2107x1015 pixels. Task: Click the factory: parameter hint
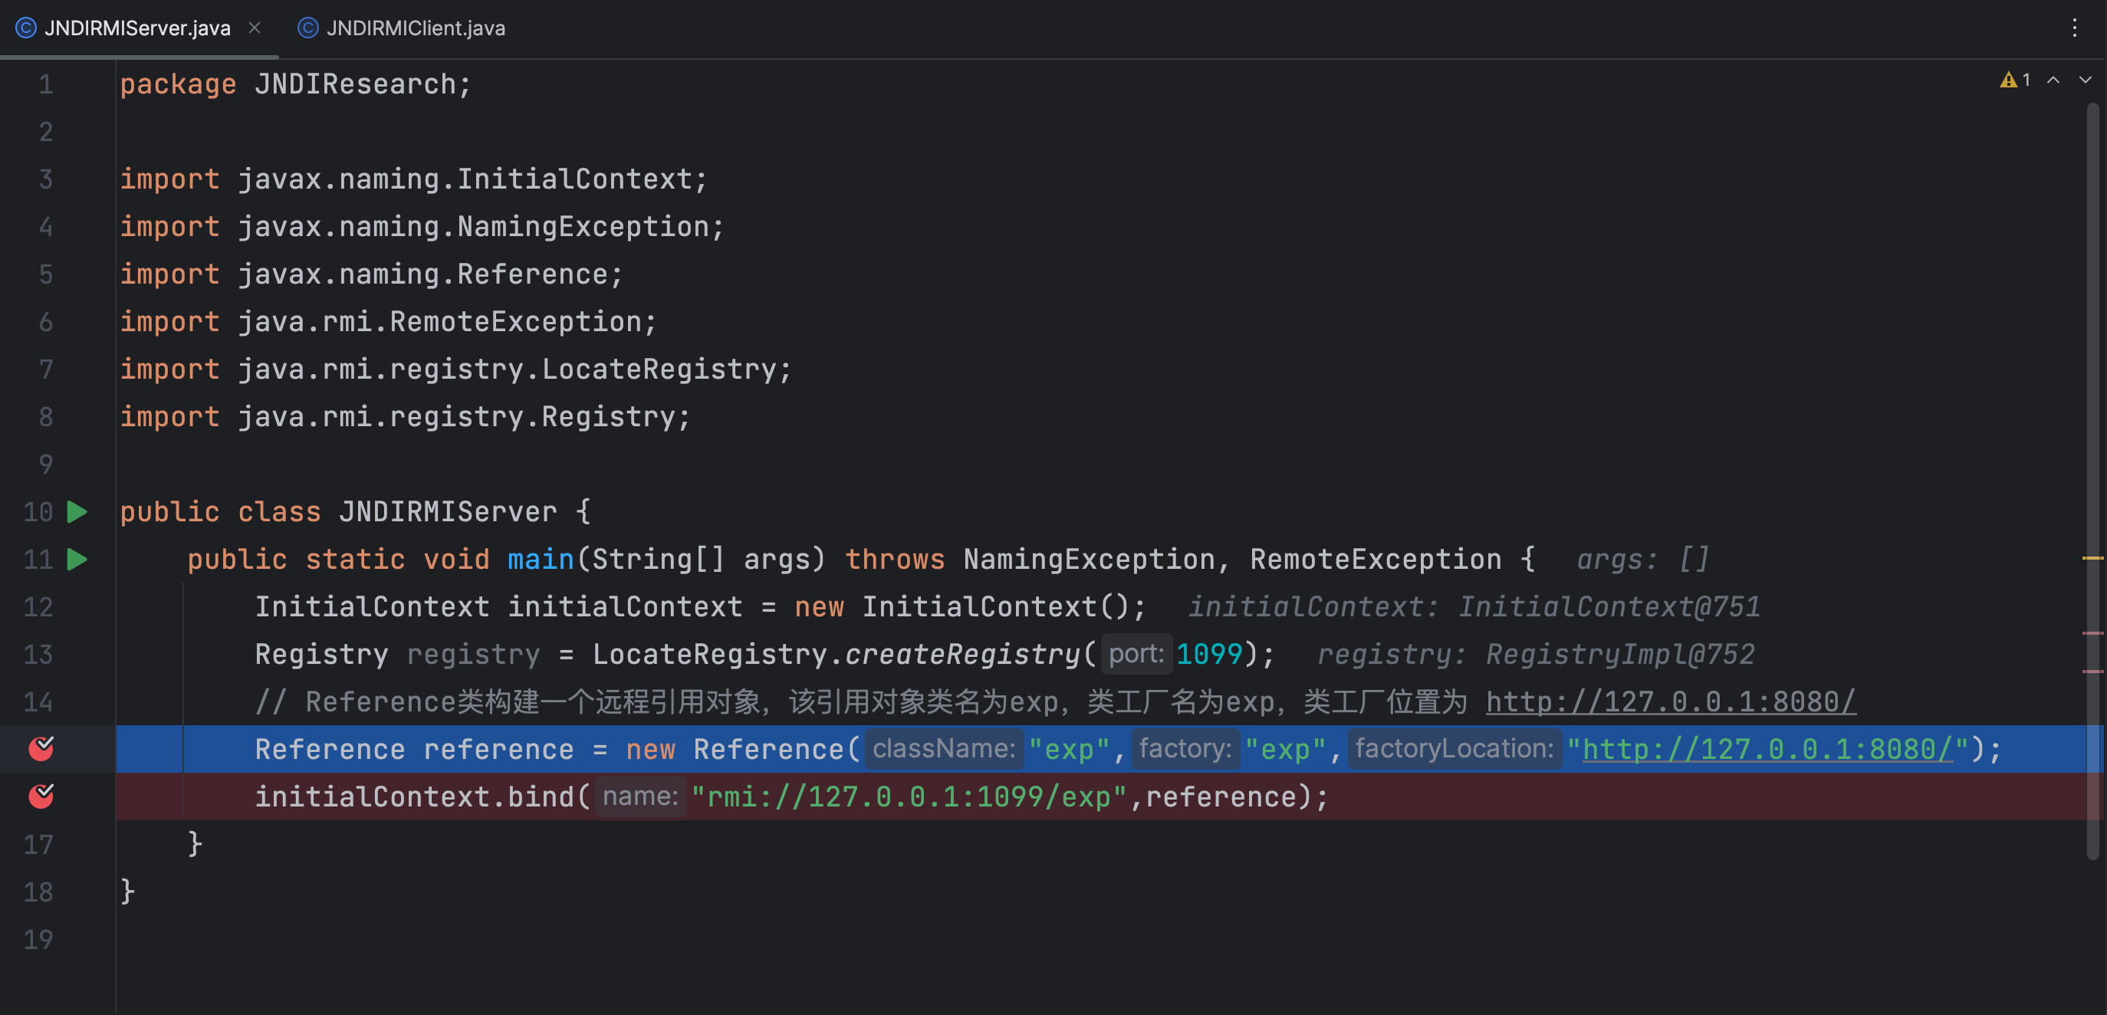click(1185, 748)
